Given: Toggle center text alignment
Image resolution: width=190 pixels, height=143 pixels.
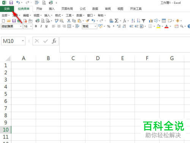Looking at the screenshot, I should 59,26.
